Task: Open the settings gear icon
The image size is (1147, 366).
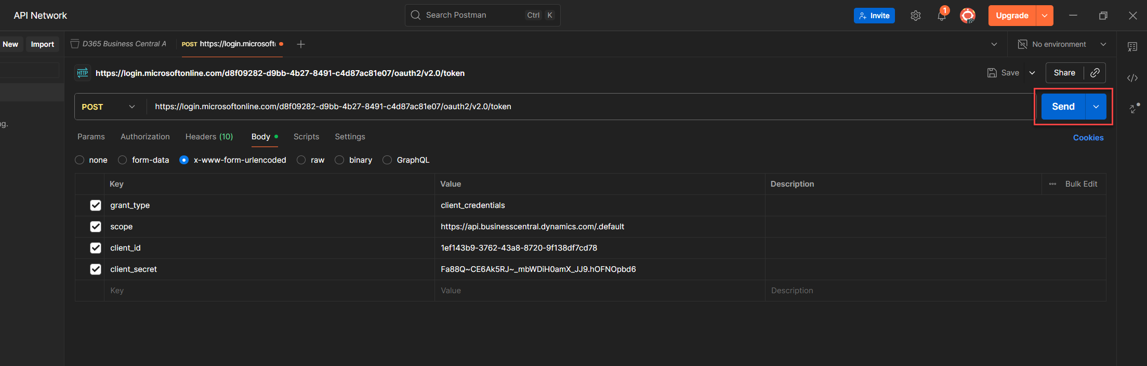Action: tap(916, 16)
